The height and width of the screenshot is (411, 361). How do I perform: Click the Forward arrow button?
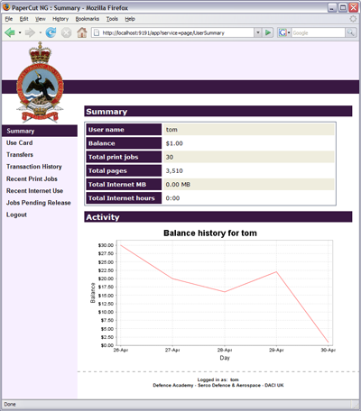(30, 32)
